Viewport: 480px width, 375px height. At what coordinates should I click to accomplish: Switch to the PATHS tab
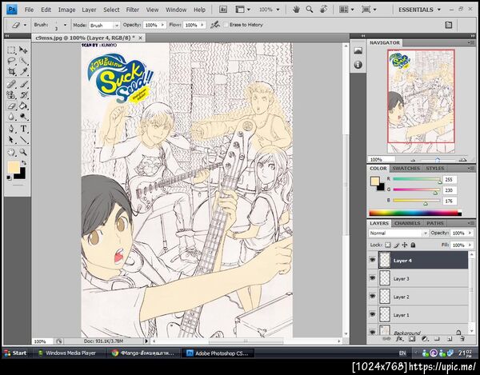click(434, 223)
